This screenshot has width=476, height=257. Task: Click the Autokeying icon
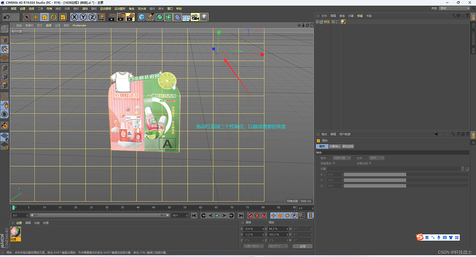pyautogui.click(x=257, y=215)
